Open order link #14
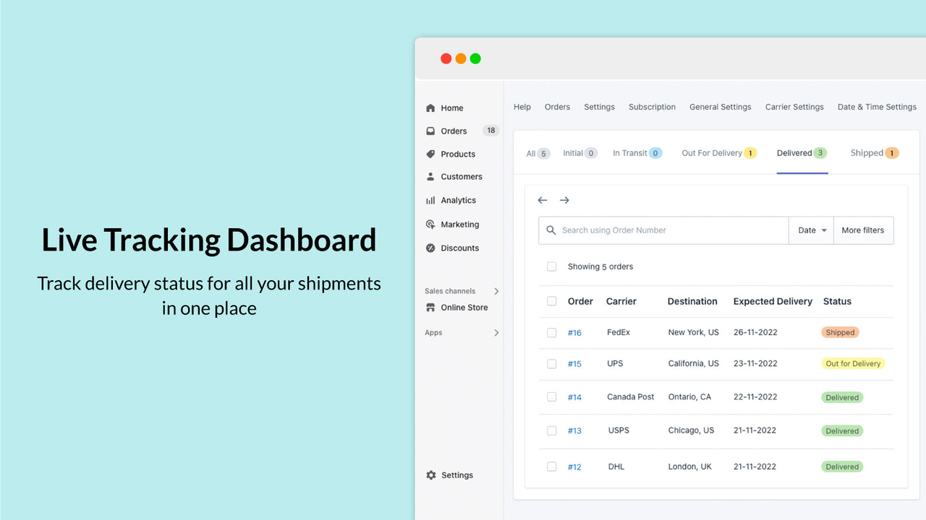Viewport: 926px width, 520px height. tap(574, 397)
